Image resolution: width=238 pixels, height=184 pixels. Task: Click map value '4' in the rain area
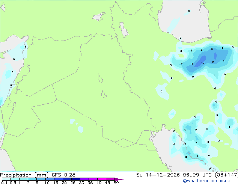pos(192,63)
